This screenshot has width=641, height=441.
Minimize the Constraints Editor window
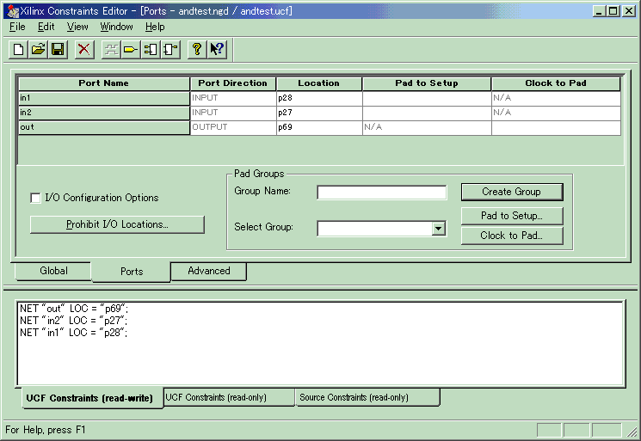click(600, 11)
